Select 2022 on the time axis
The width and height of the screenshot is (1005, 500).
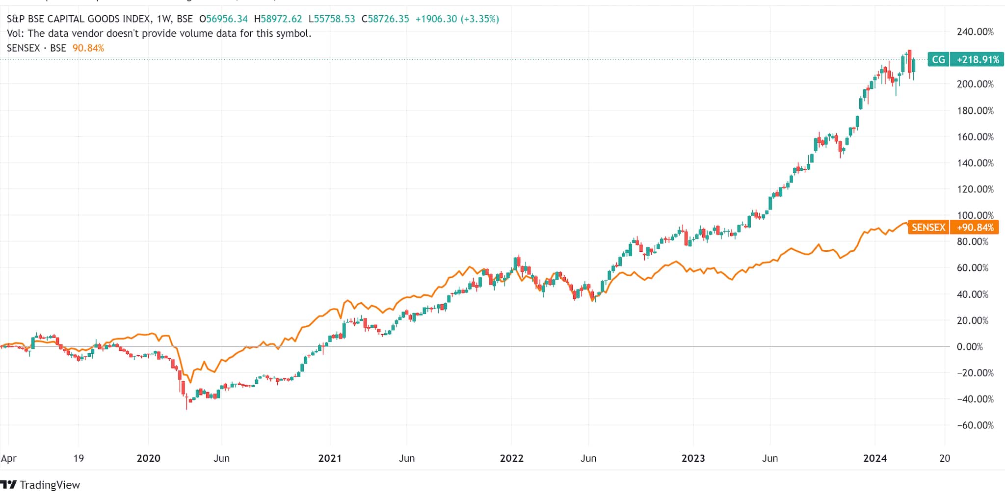tap(511, 458)
